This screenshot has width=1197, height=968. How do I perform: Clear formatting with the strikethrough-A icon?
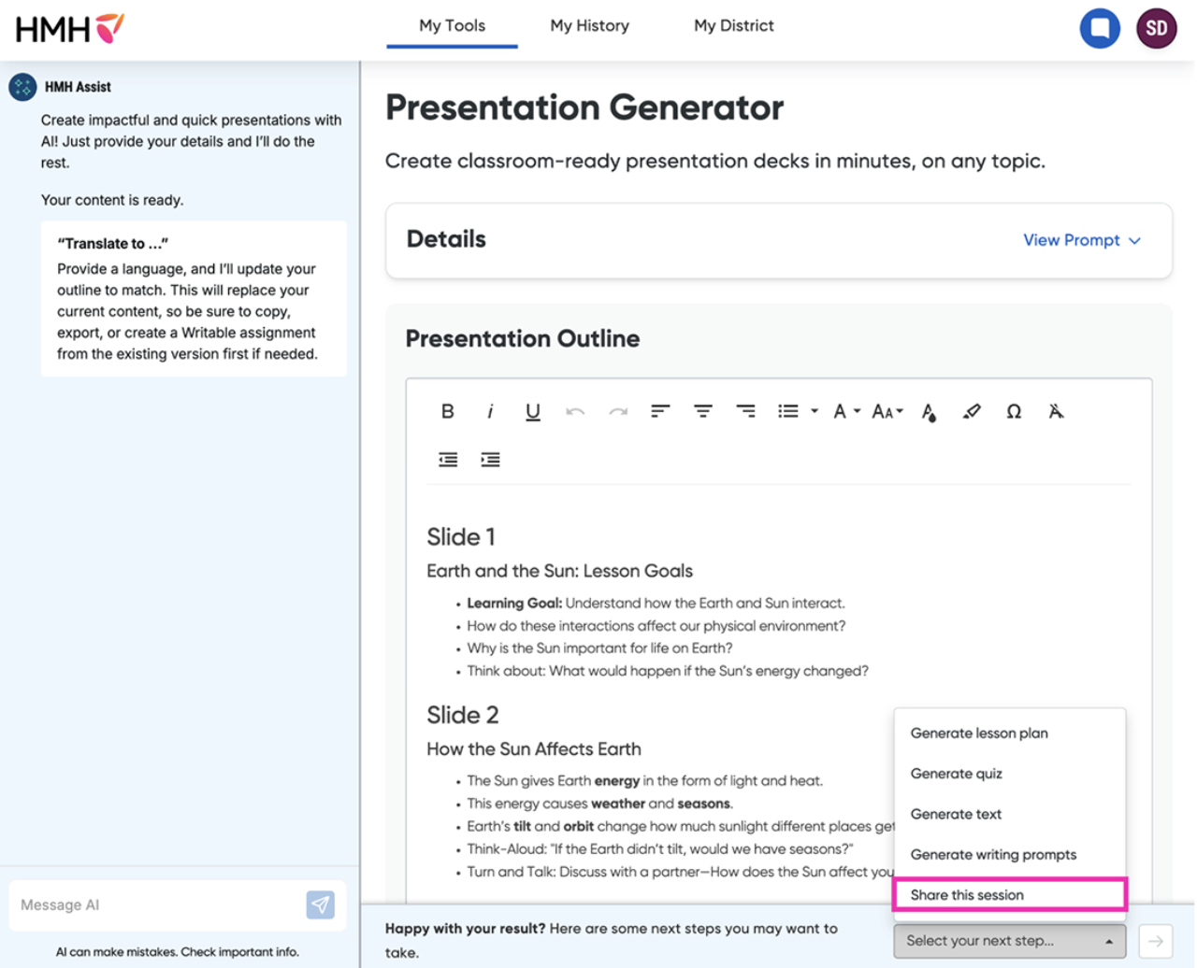[x=1056, y=412]
